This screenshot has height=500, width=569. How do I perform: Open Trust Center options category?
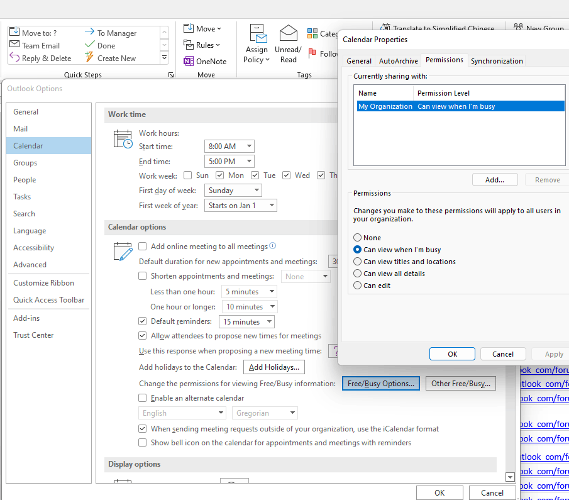click(x=48, y=335)
